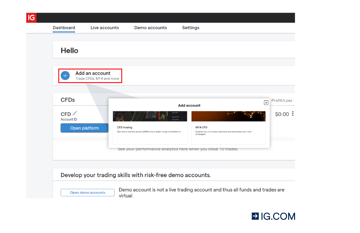The image size is (360, 233).
Task: Open the three-dot menu beside $0.00
Action: tap(292, 114)
